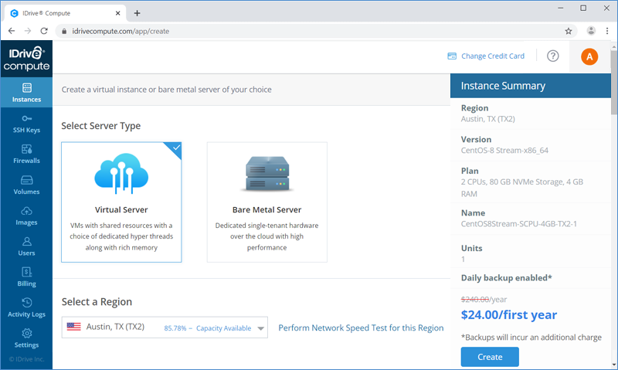This screenshot has width=618, height=370.
Task: Select the Virtual Server card
Action: coord(121,202)
